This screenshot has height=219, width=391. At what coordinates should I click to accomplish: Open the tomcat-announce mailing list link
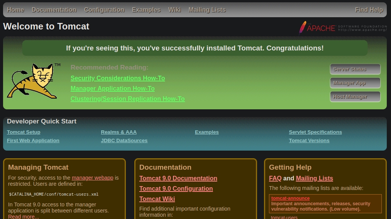(x=290, y=198)
